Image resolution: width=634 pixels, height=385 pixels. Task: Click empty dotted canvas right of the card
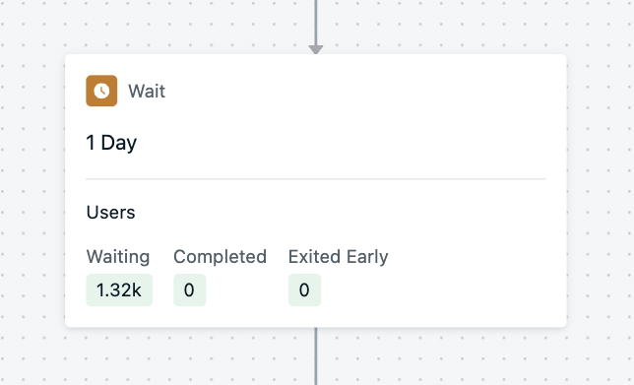pos(601,190)
